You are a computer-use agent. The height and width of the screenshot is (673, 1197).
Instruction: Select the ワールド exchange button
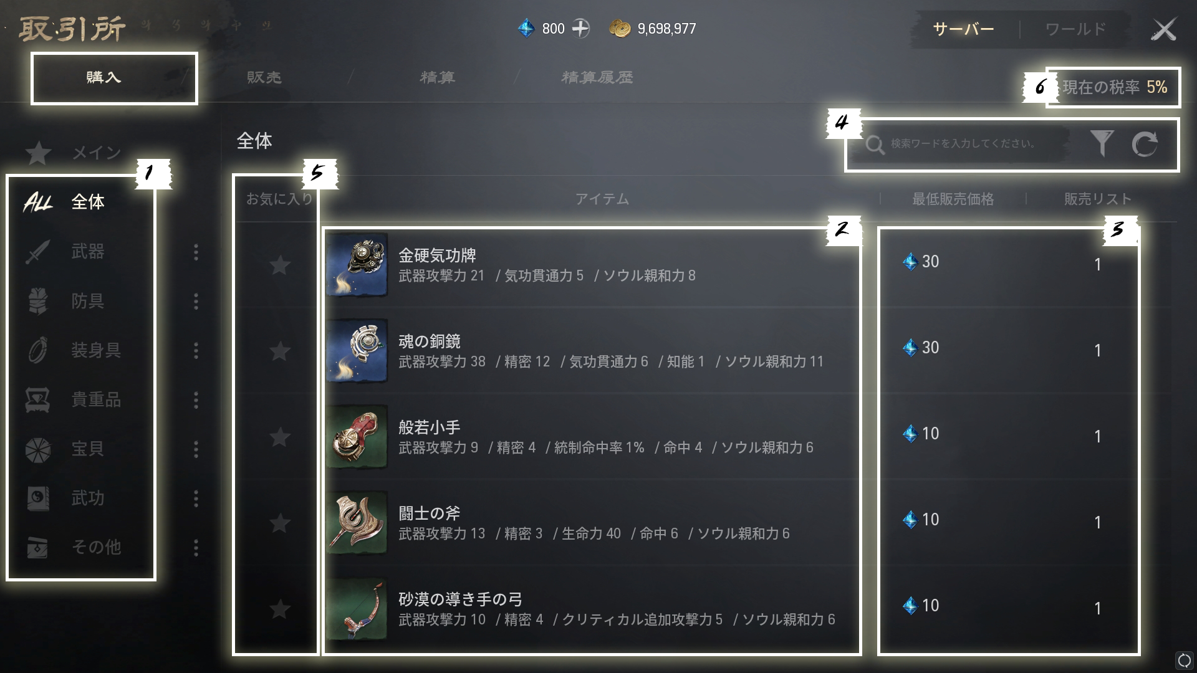[x=1075, y=29]
